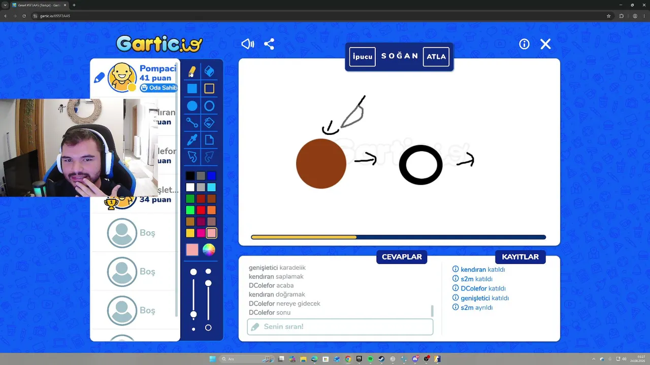
Task: Open Spotify from the taskbar
Action: point(370,359)
